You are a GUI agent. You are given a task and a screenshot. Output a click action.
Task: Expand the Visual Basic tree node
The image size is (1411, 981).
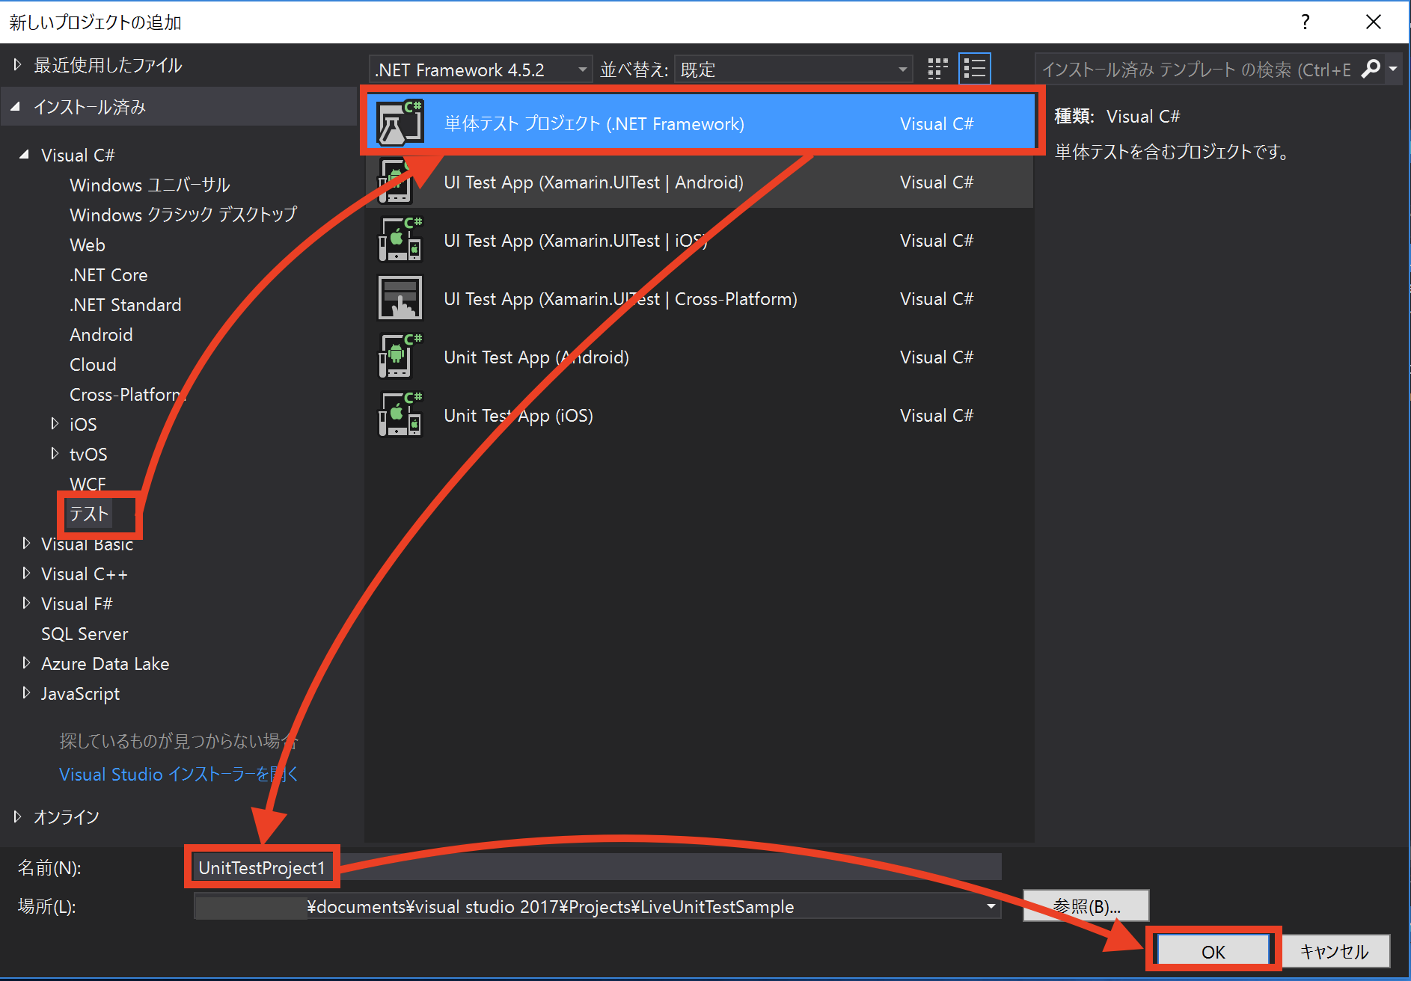click(x=26, y=543)
